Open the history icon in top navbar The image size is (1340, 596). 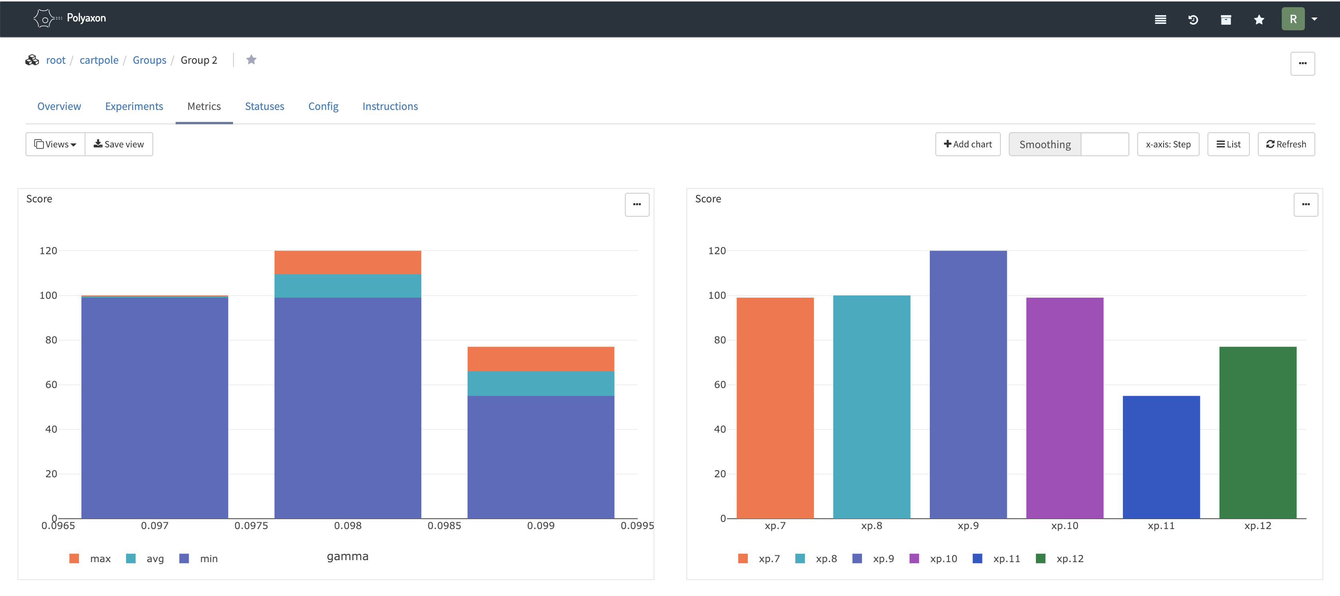pyautogui.click(x=1193, y=20)
